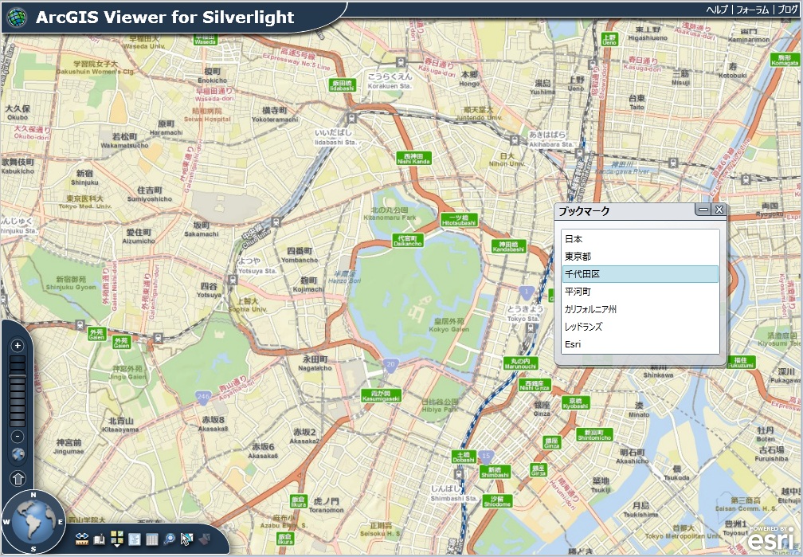
Task: Open the フォーラム link
Action: coord(752,10)
